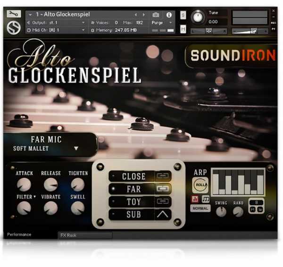Click the small button right of H

(x=260, y=209)
